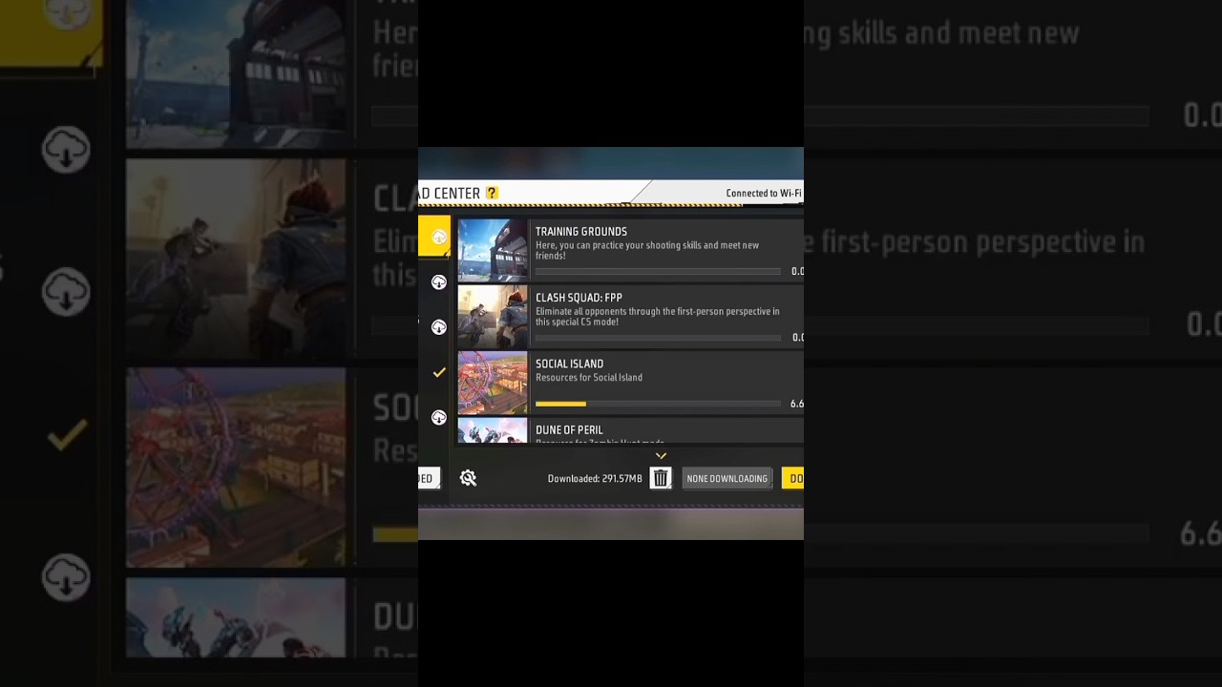The width and height of the screenshot is (1222, 687).
Task: Expand list with yellow down chevron
Action: 661,456
